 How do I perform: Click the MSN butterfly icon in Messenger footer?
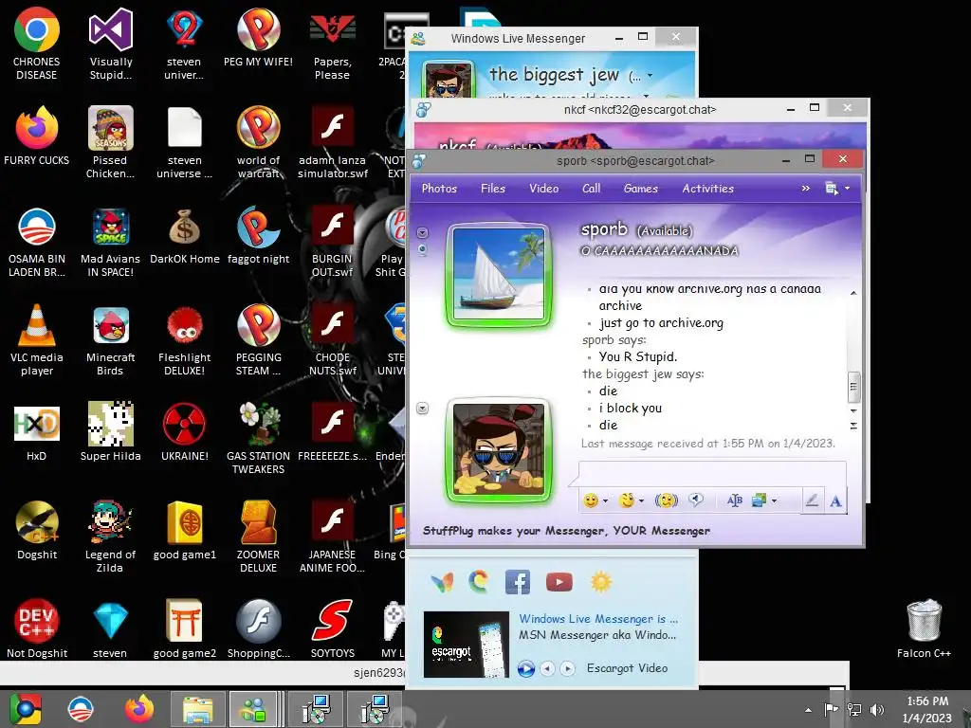(442, 582)
